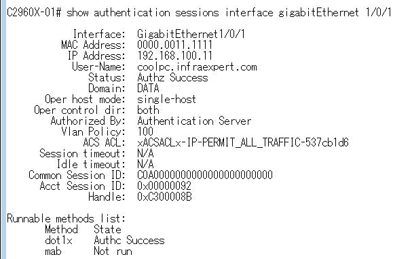
Task: Click the Acct Session ID 0x00000092
Action: point(164,186)
